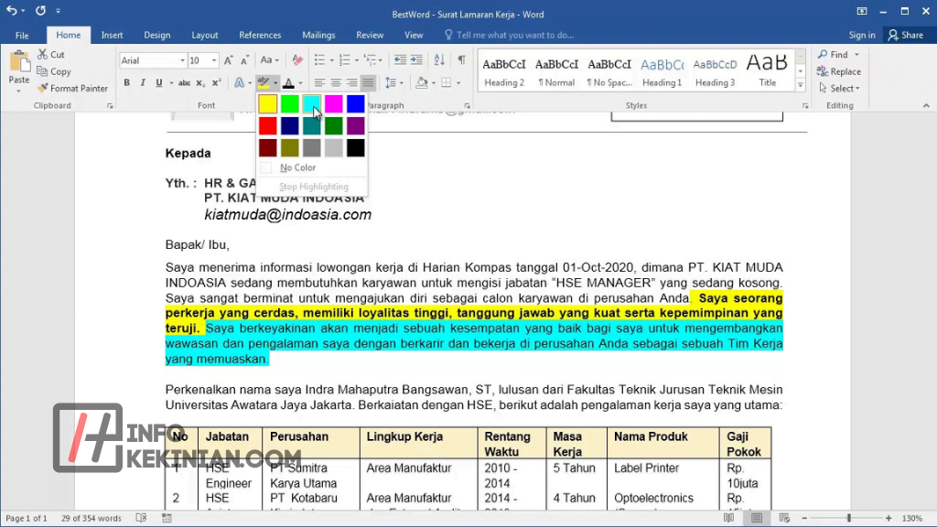Open the Select dropdown in Editing
The width and height of the screenshot is (937, 527).
(x=840, y=89)
